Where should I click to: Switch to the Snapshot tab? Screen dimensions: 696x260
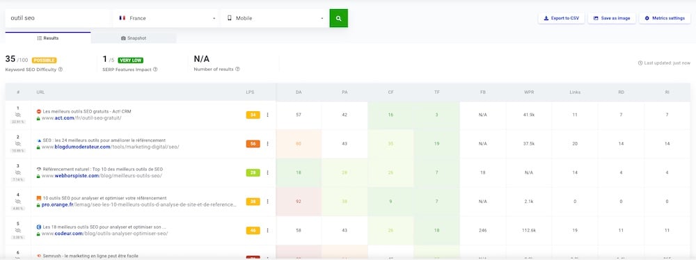click(134, 38)
